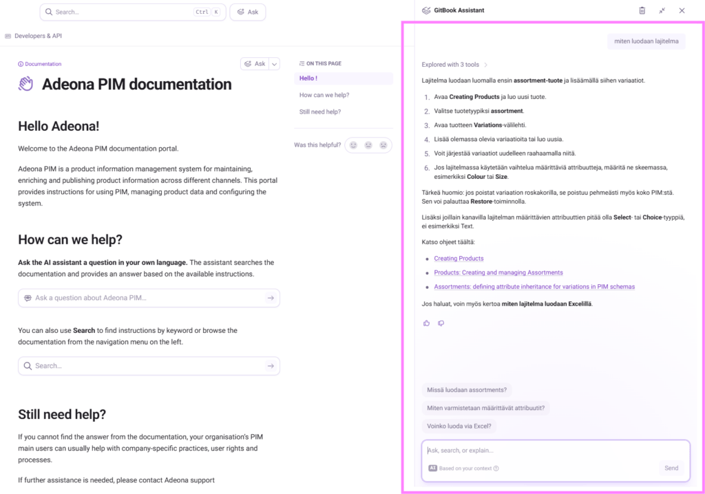Open Products: Creating and managing Assortments link

point(498,272)
